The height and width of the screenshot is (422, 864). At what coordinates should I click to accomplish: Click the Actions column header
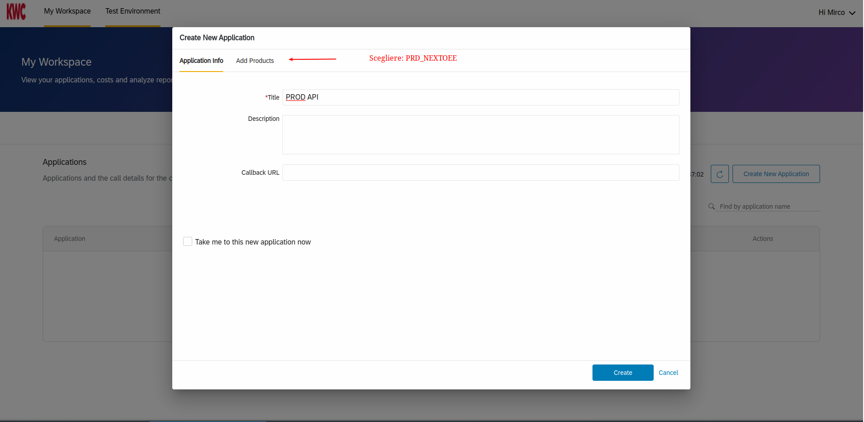pyautogui.click(x=762, y=239)
